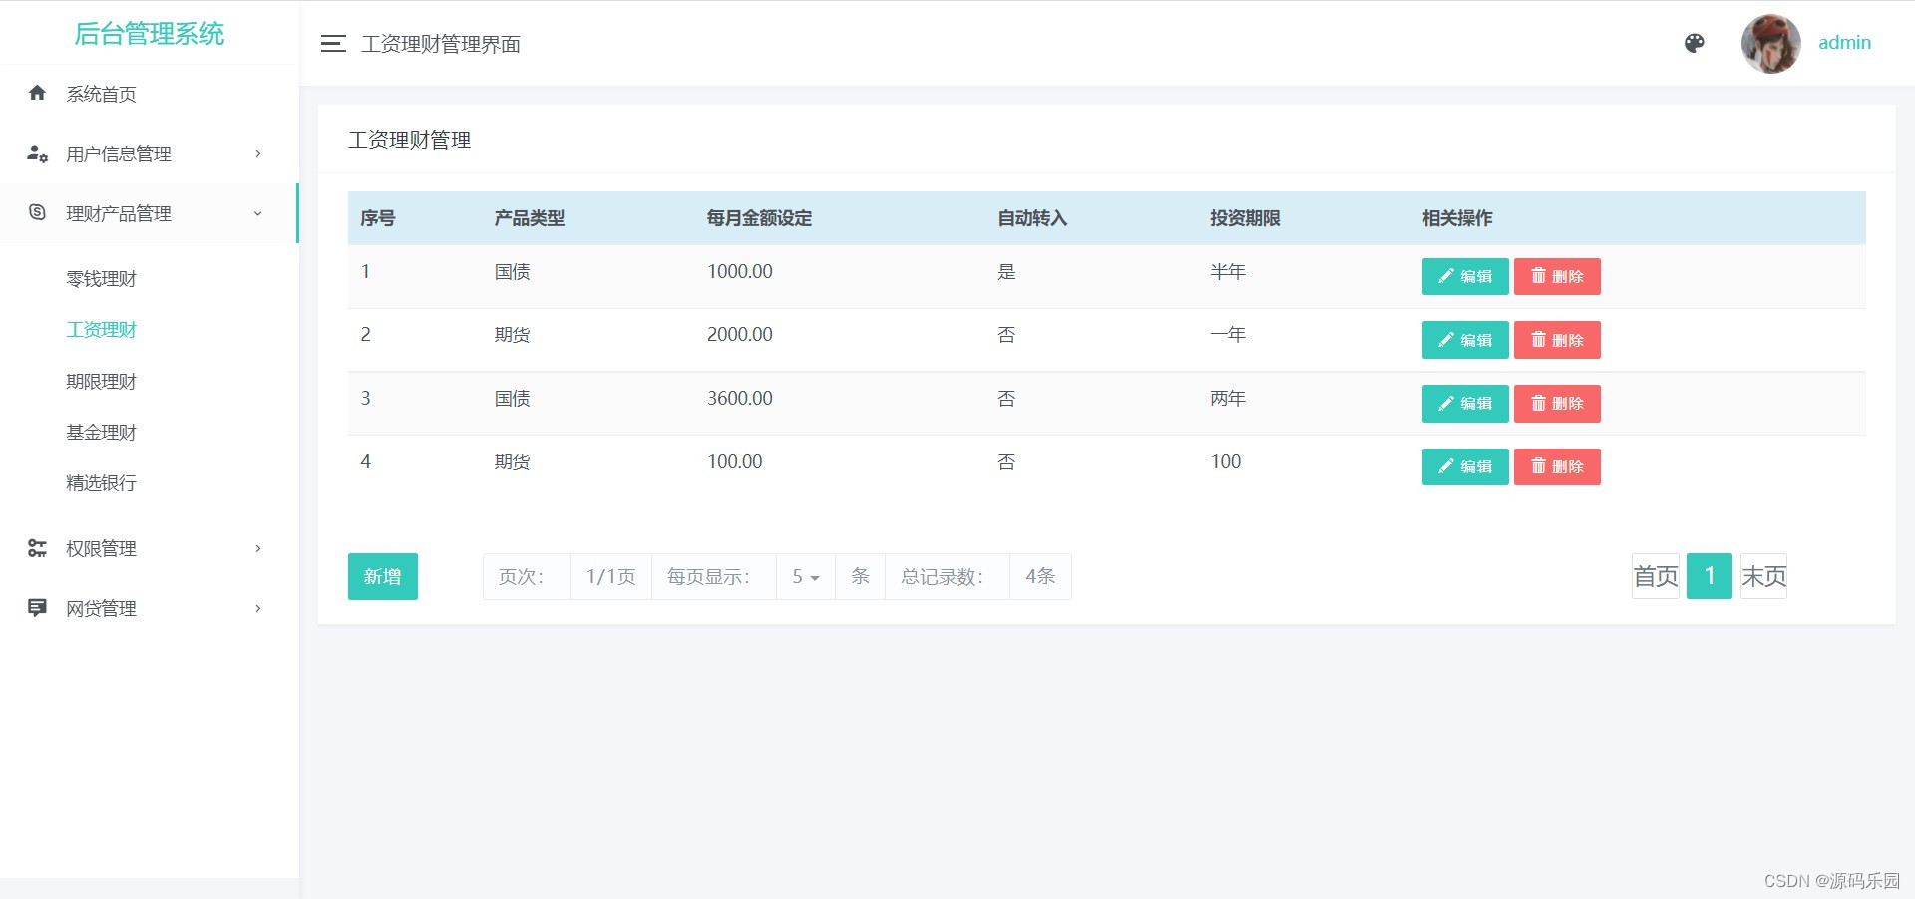Image resolution: width=1915 pixels, height=899 pixels.
Task: Open the theme palette icon in top bar
Action: [1694, 44]
